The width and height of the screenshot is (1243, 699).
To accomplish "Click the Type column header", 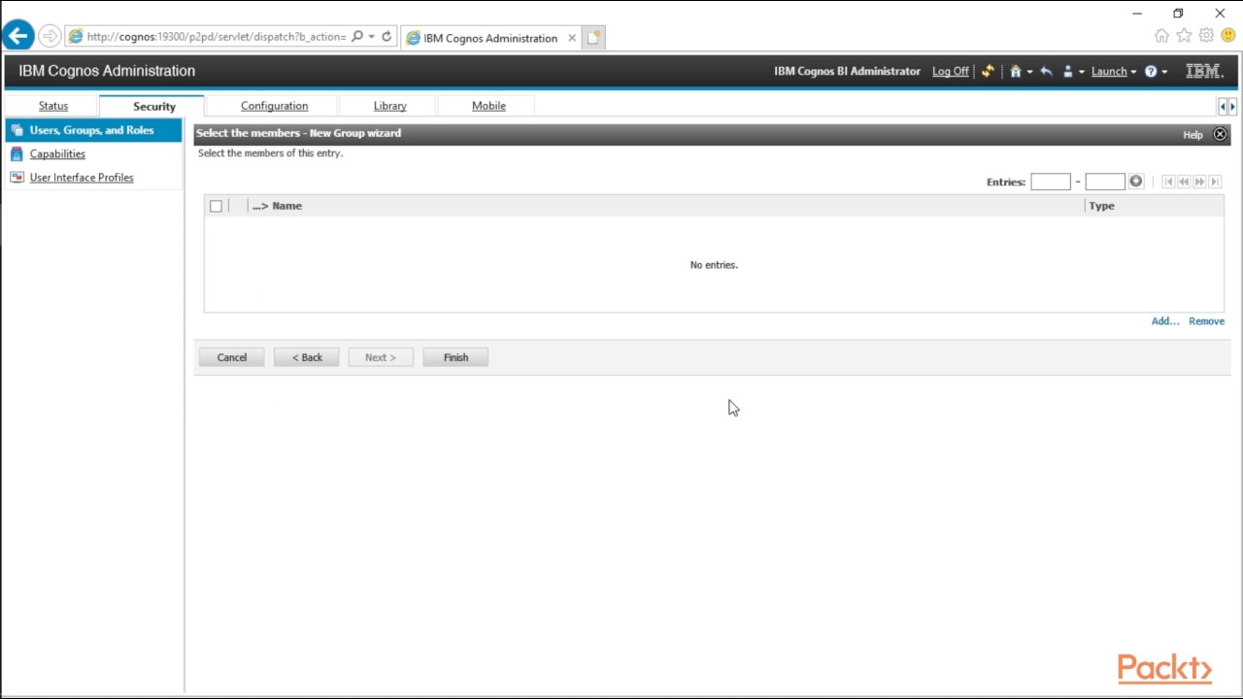I will [1101, 206].
